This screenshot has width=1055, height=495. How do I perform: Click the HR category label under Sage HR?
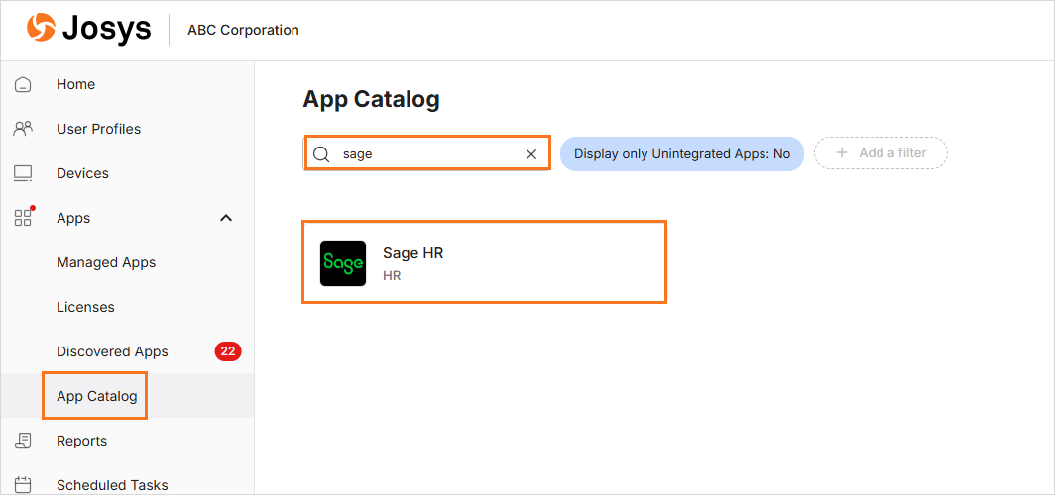tap(392, 275)
